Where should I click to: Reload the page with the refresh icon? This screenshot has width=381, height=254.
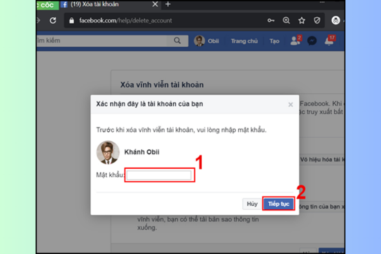coord(53,20)
